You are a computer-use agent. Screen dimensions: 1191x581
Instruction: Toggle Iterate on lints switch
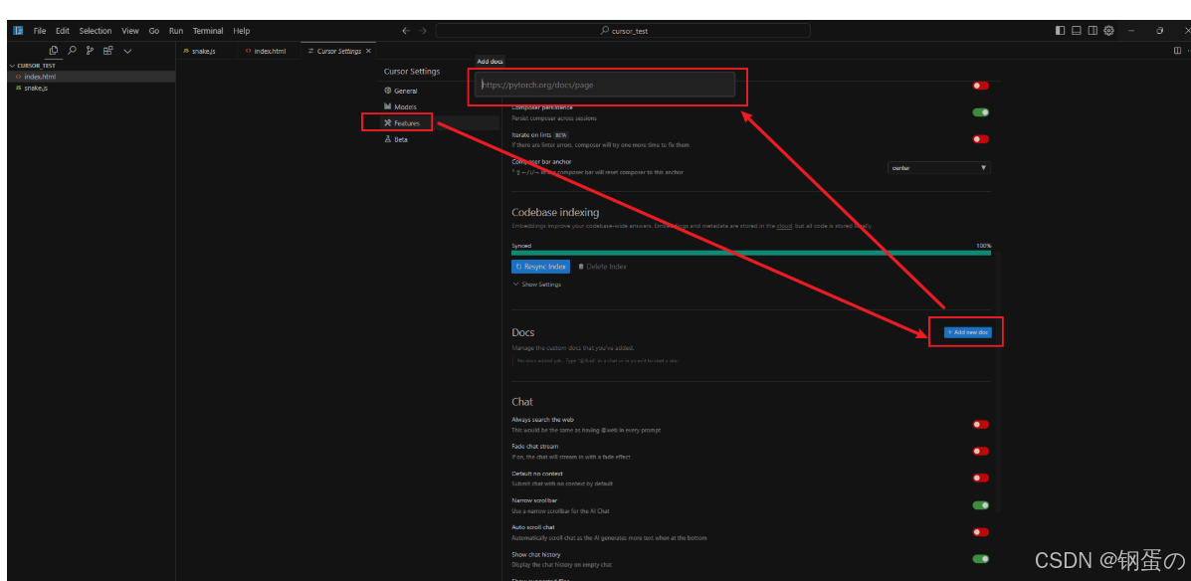click(981, 139)
